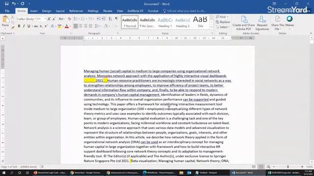Justify the paragraph text
The height and width of the screenshot is (176, 314).
90,26
